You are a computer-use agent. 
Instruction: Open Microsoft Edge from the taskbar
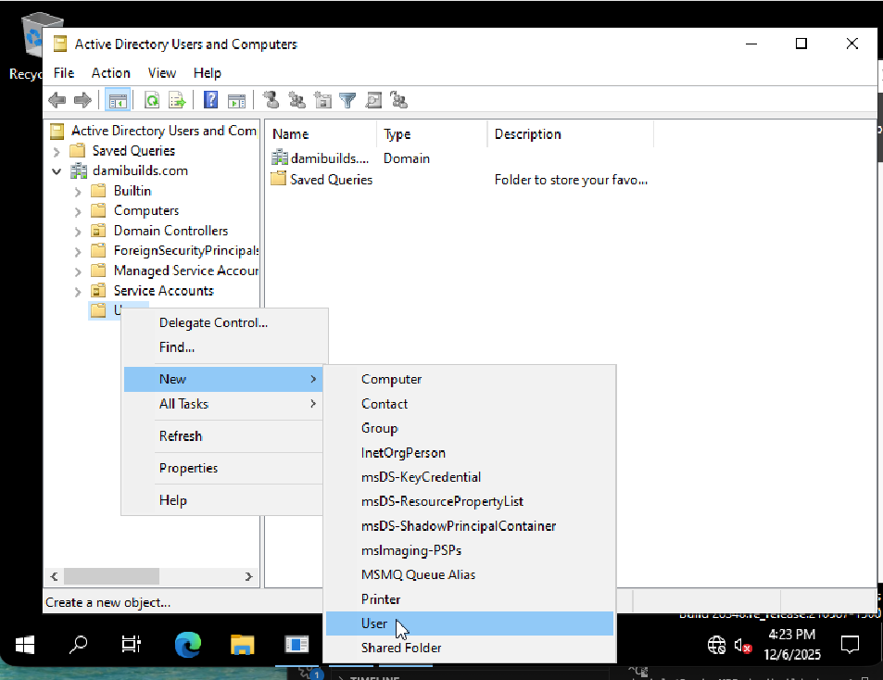click(188, 645)
